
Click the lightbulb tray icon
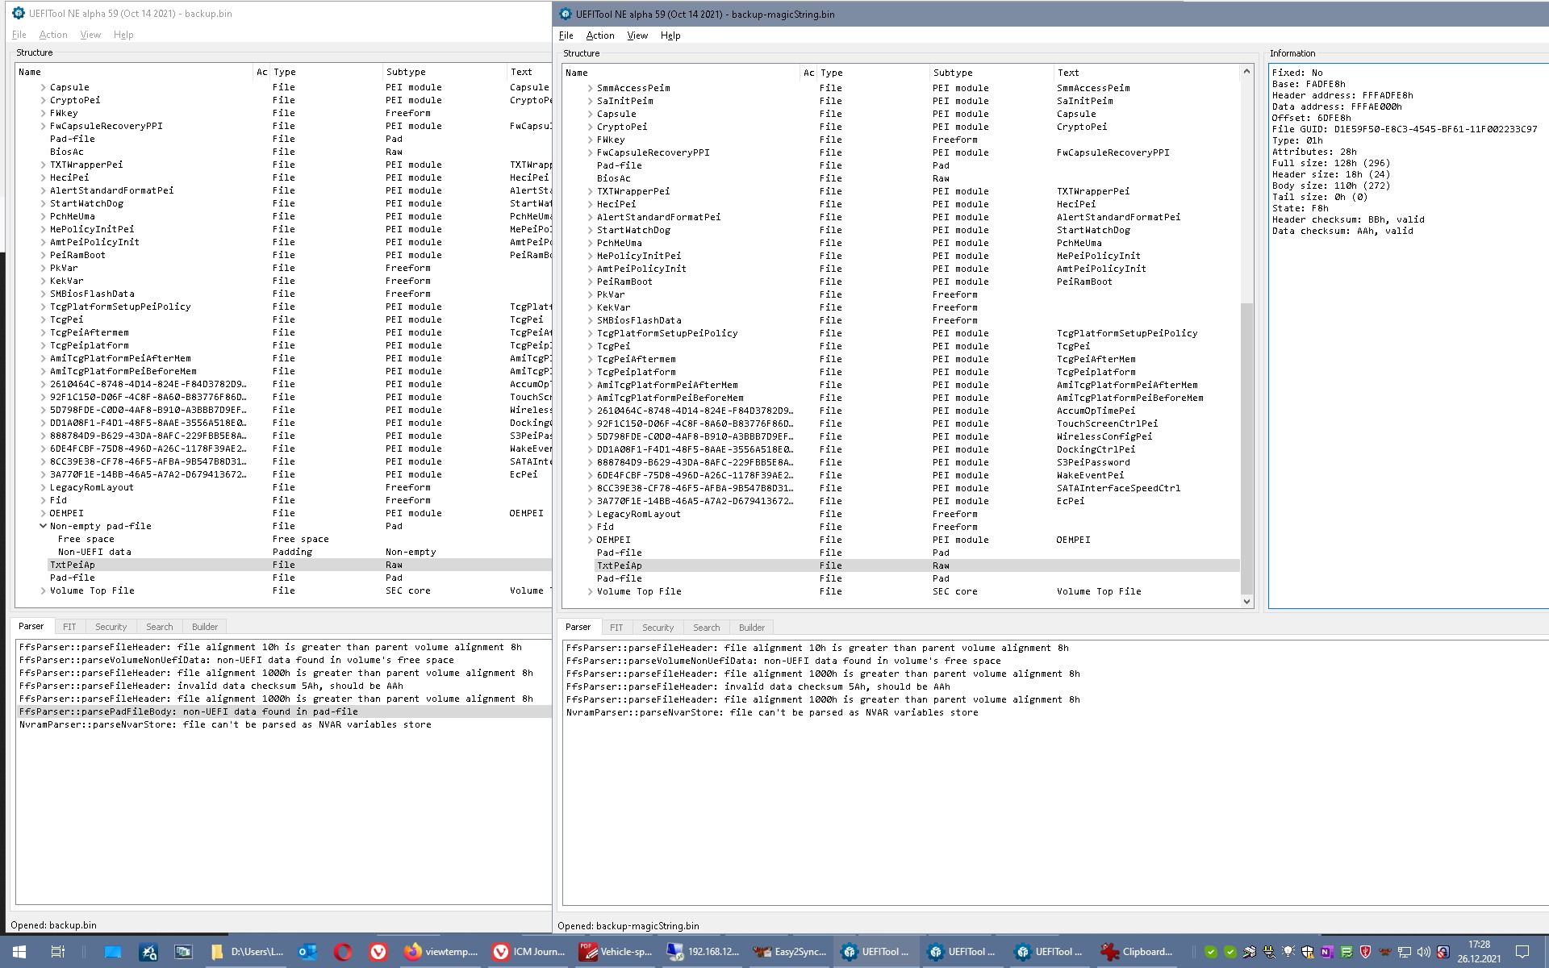click(x=1288, y=952)
